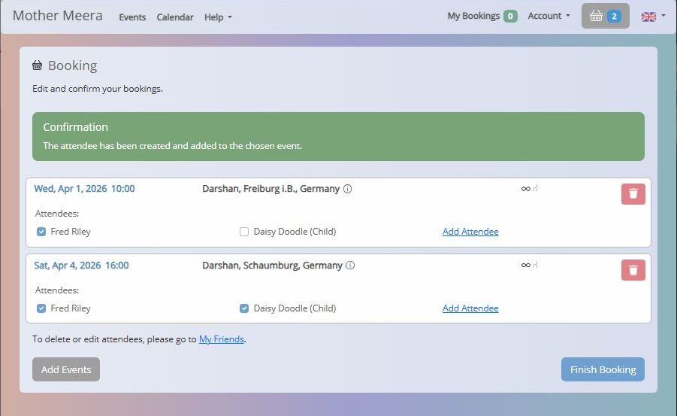
Task: Click the UK flag language icon
Action: click(648, 17)
